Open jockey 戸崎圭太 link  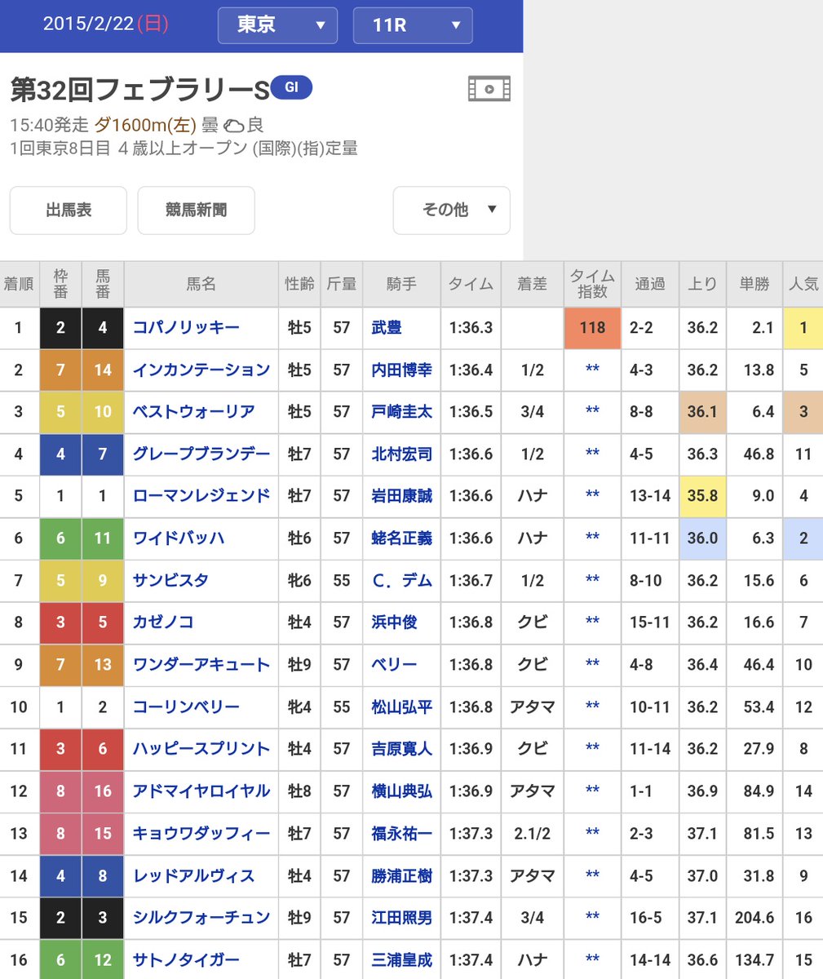click(401, 412)
